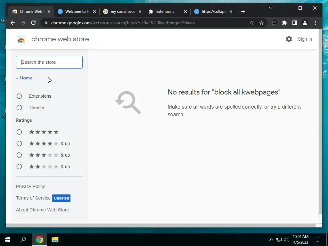Close the Chrome Web Store tab

pos(49,12)
